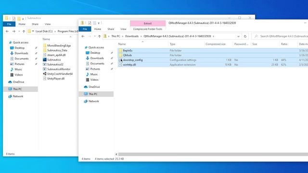
Task: Select OneDrive in Subnautica window sidebar
Action: coord(18,82)
